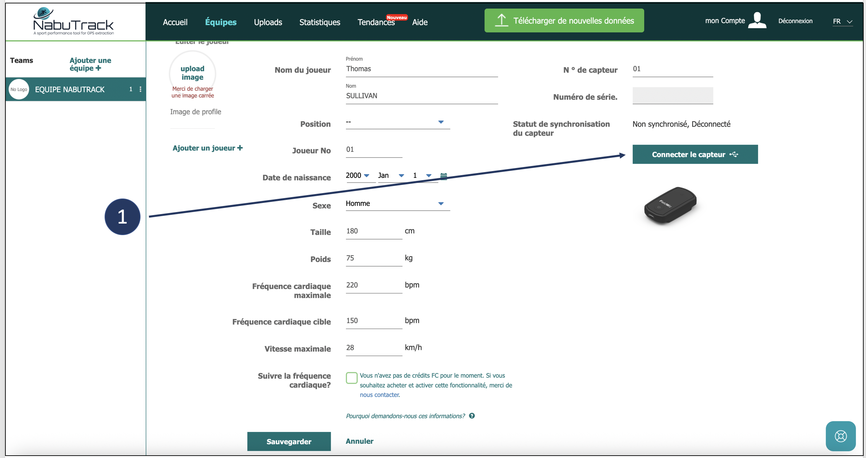Screen dimensions: 866x458
Task: Click the upload image circle
Action: coord(192,73)
